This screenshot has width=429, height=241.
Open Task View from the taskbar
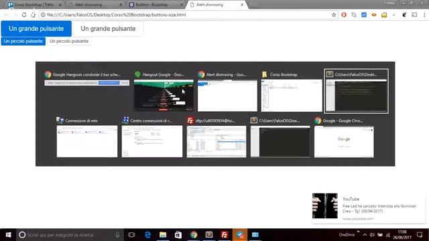coord(131,235)
